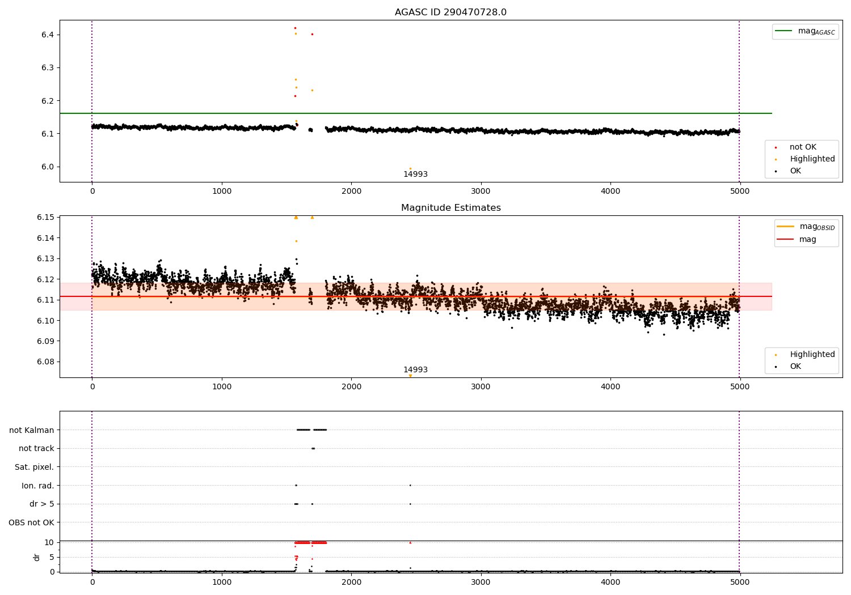Screen dimensions: 851x595
Task: Click the orange highlighted triangle at the bottom of middle plot
Action: point(410,376)
